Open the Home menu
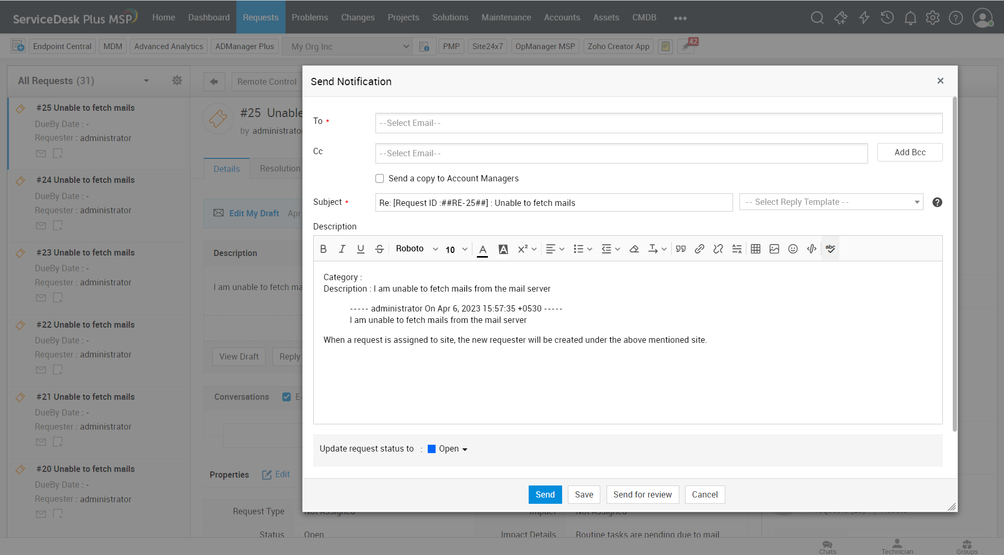1004x555 pixels. click(x=164, y=17)
